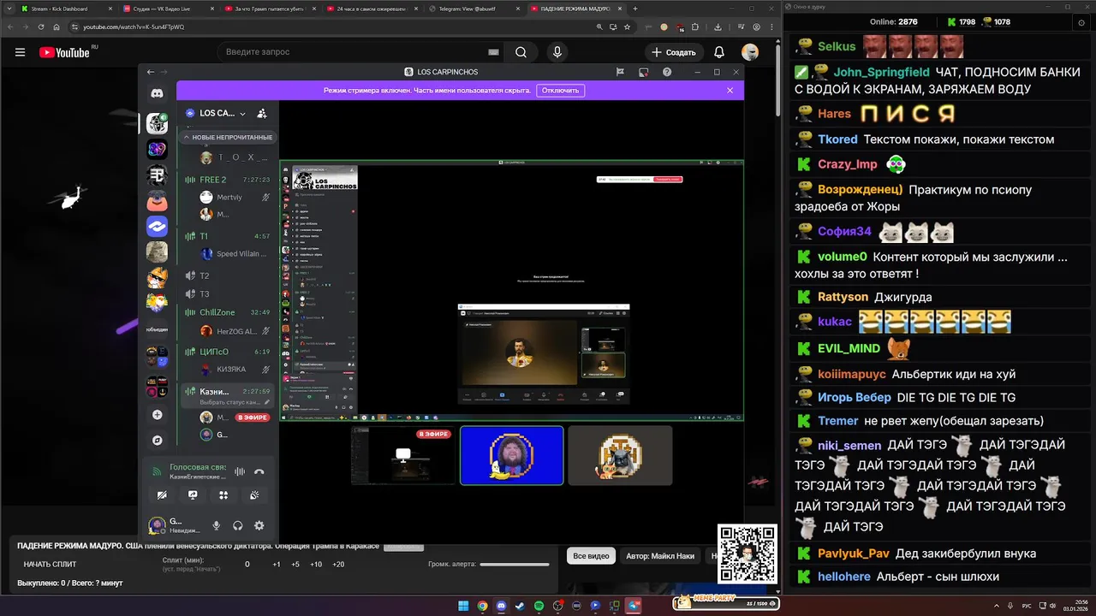Click YouTube Создать button
This screenshot has height=616, width=1096.
coord(674,52)
